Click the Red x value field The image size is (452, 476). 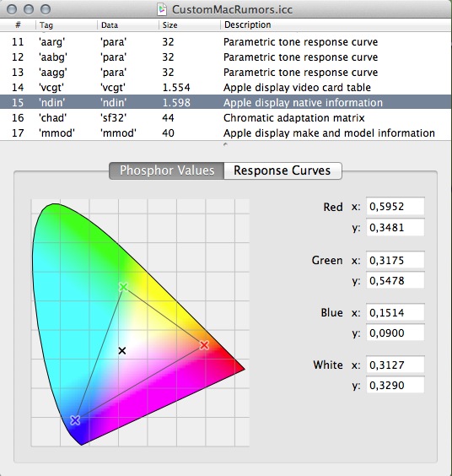coord(395,207)
